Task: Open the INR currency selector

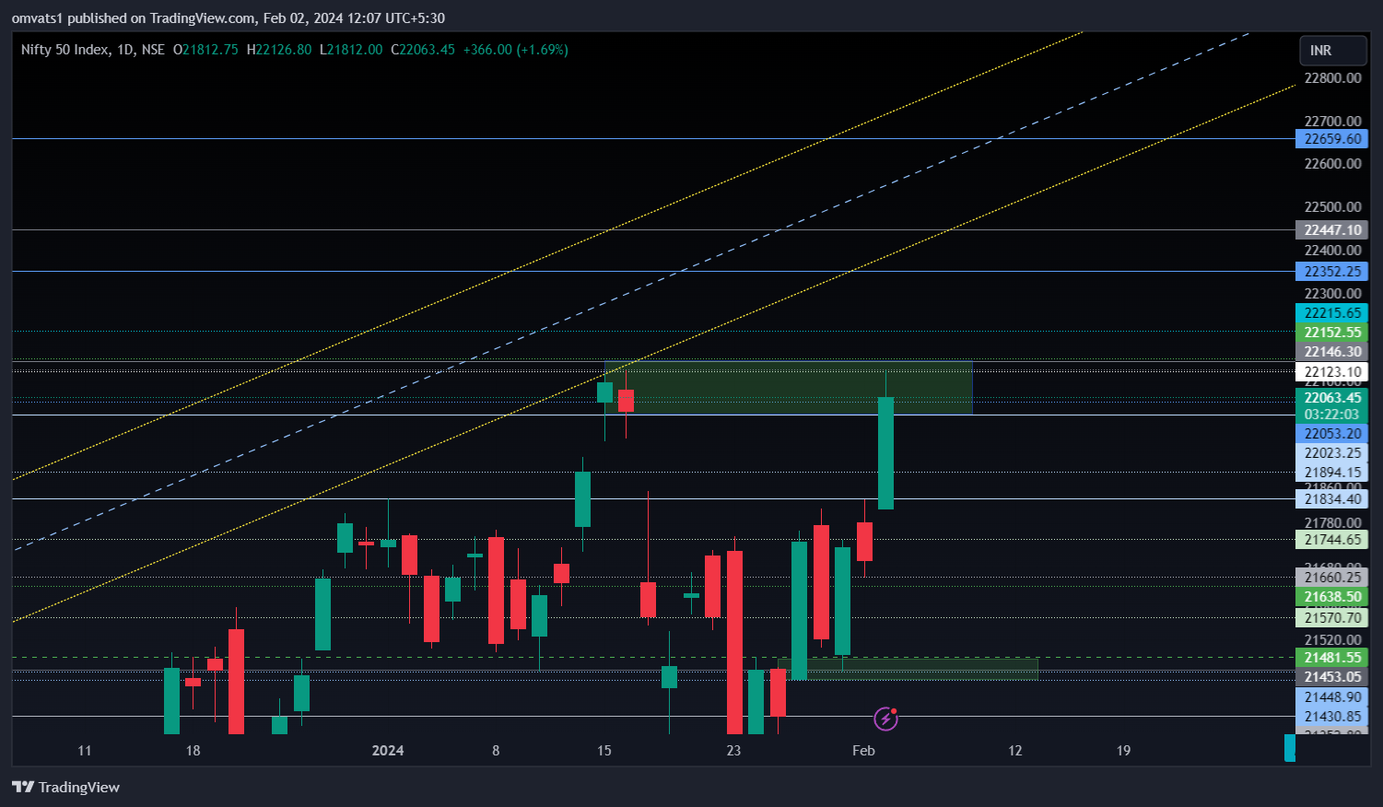Action: 1332,51
